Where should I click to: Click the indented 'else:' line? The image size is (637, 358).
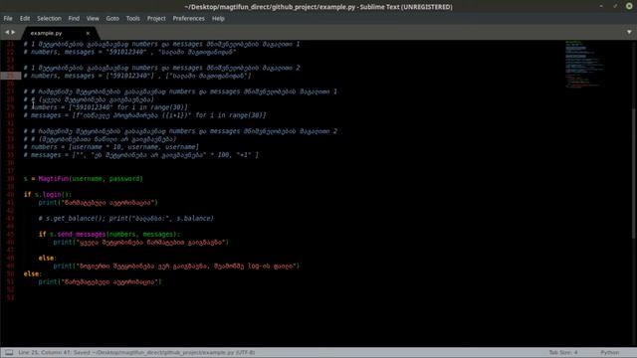(47, 259)
